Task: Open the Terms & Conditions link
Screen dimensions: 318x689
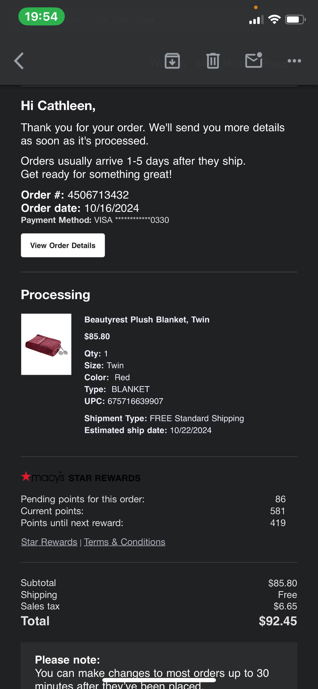Action: click(125, 542)
